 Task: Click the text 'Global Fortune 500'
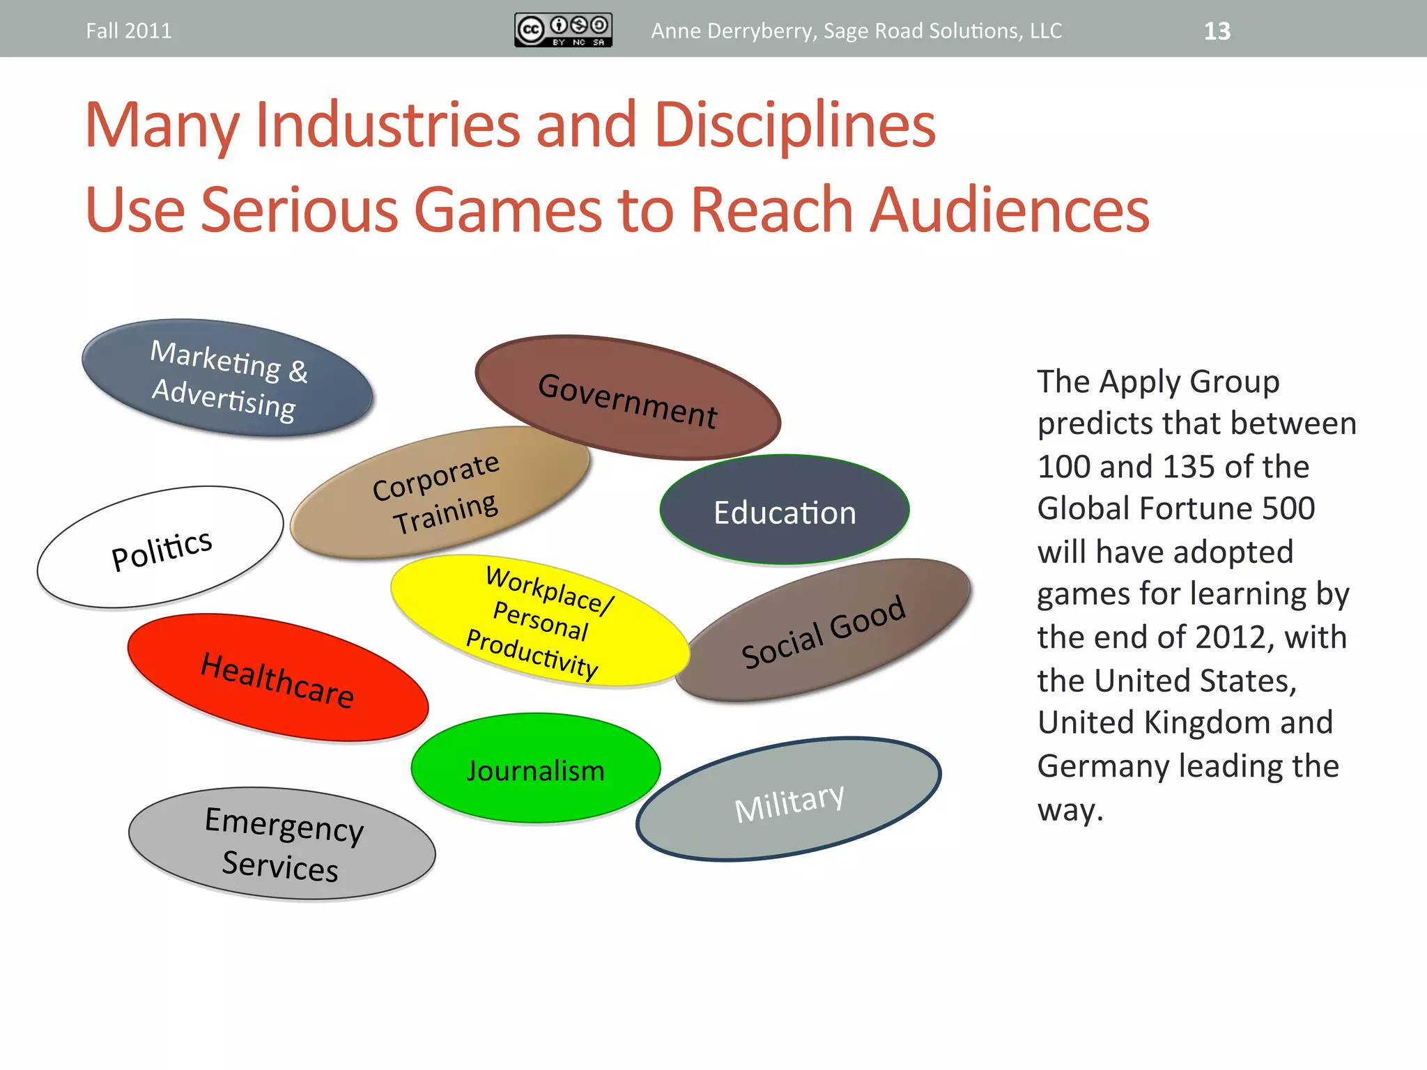click(x=1176, y=509)
